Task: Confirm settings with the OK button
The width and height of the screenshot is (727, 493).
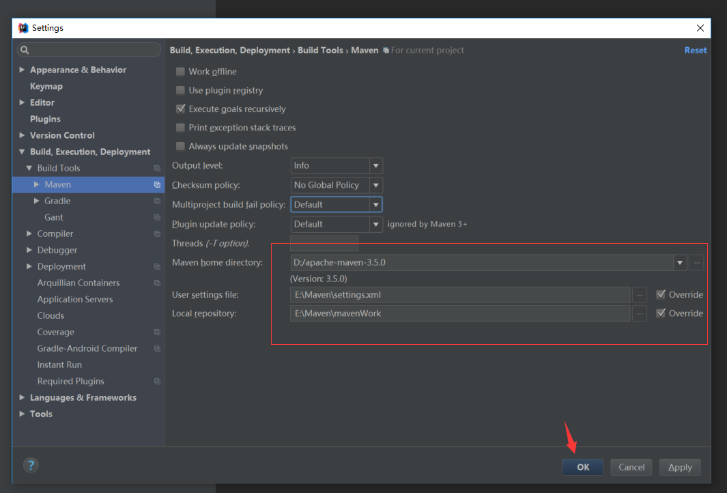Action: tap(583, 467)
